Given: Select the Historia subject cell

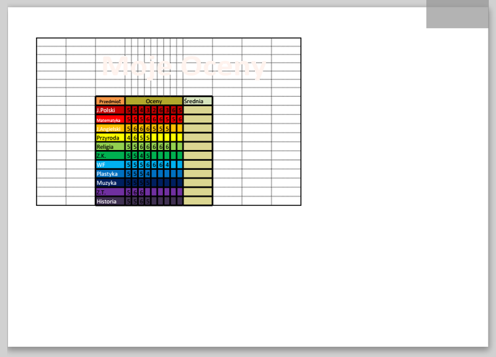Looking at the screenshot, I should point(110,201).
